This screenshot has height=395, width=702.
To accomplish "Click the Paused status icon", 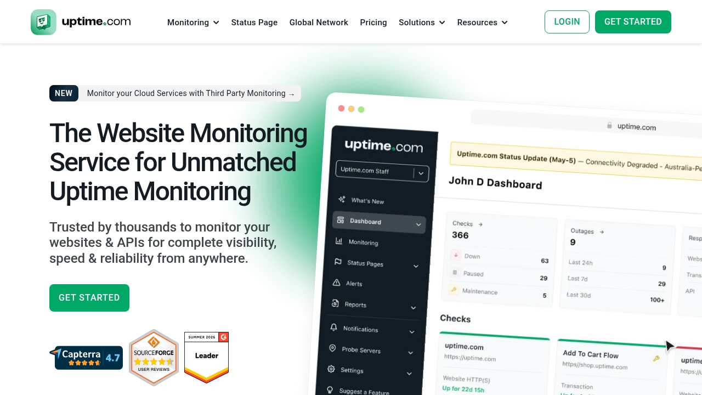I will pyautogui.click(x=455, y=272).
